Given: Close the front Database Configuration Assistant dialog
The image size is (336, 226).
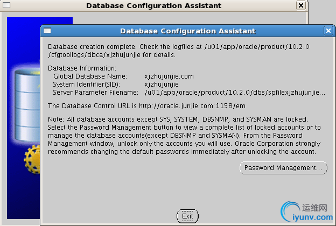Looking at the screenshot, I should tap(328, 31).
